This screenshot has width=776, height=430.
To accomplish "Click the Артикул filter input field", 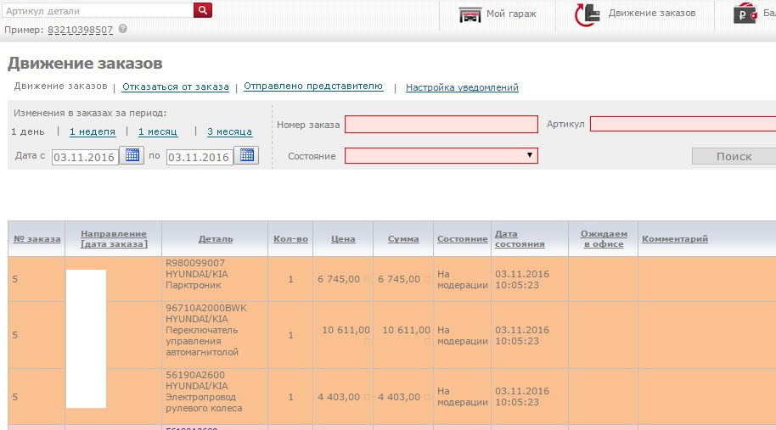I will [x=683, y=124].
